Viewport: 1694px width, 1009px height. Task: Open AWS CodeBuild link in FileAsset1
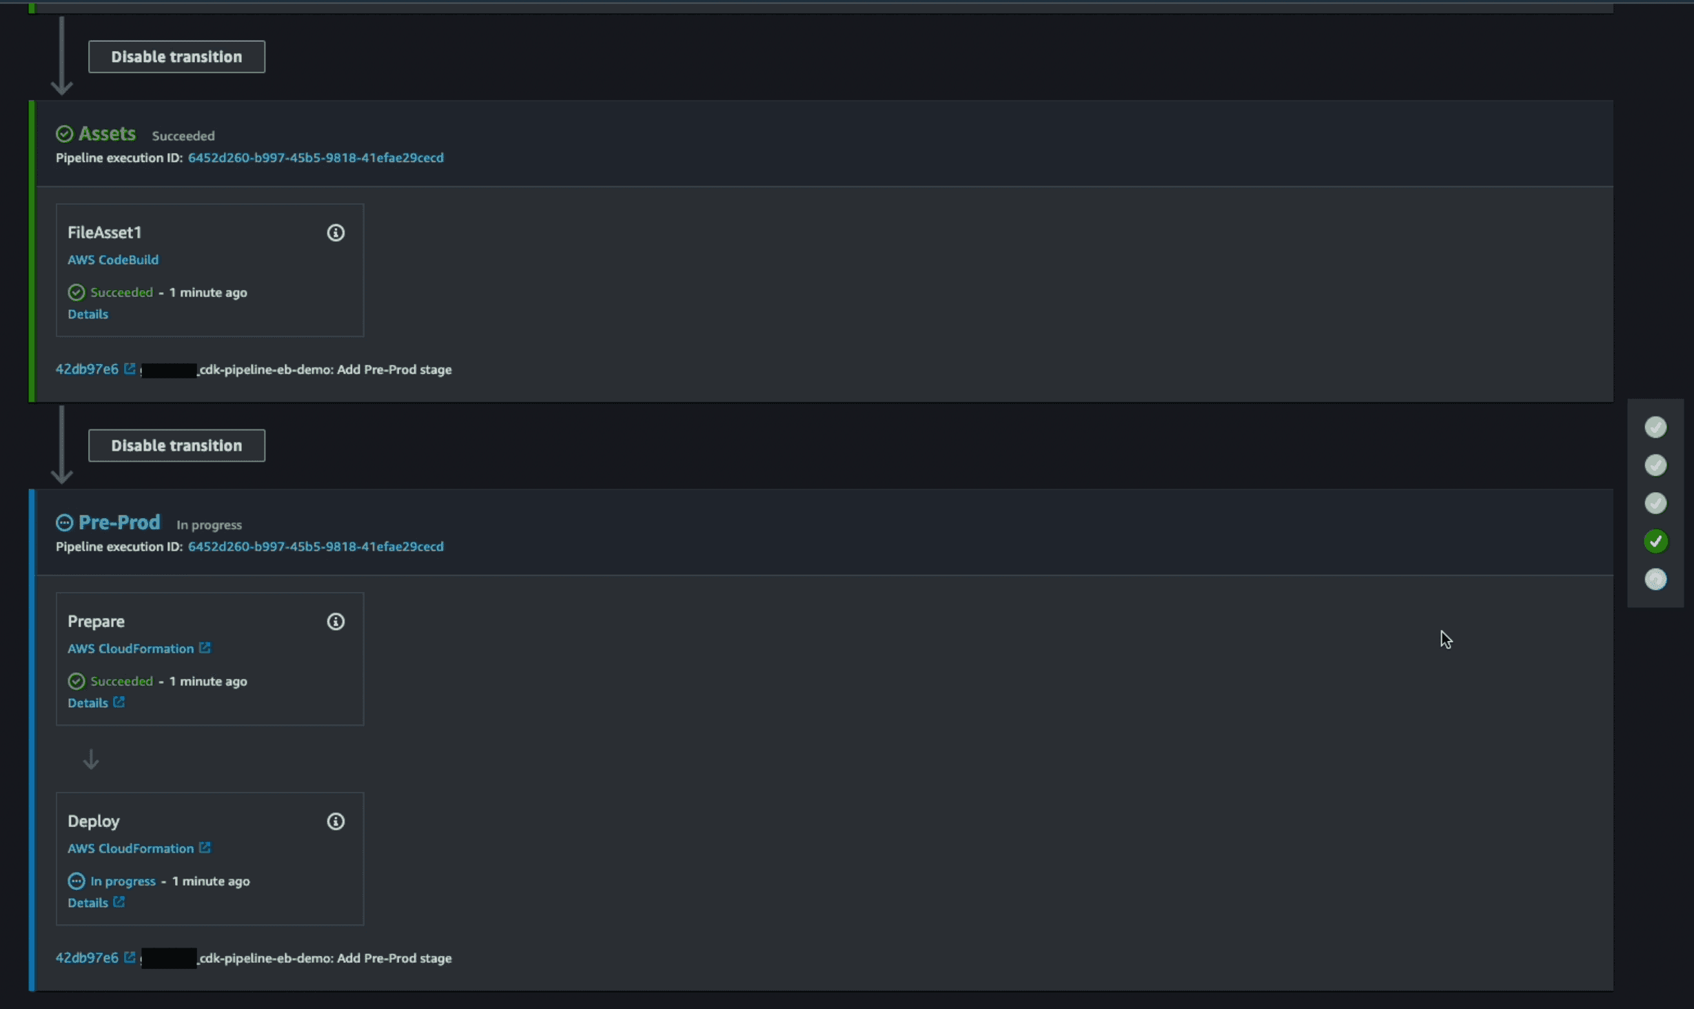coord(113,260)
